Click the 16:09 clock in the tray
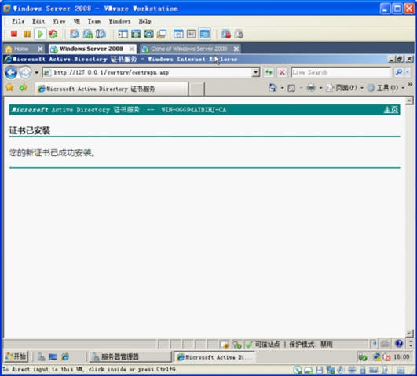The width and height of the screenshot is (417, 376). pyautogui.click(x=401, y=356)
